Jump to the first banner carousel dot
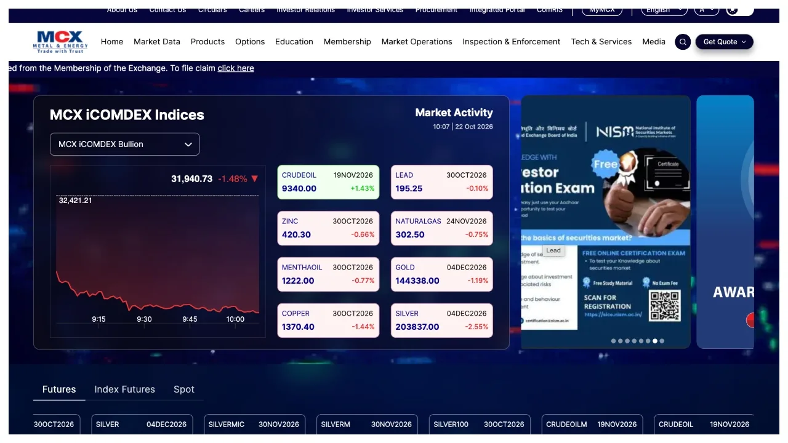The height and width of the screenshot is (443, 788). (x=613, y=341)
